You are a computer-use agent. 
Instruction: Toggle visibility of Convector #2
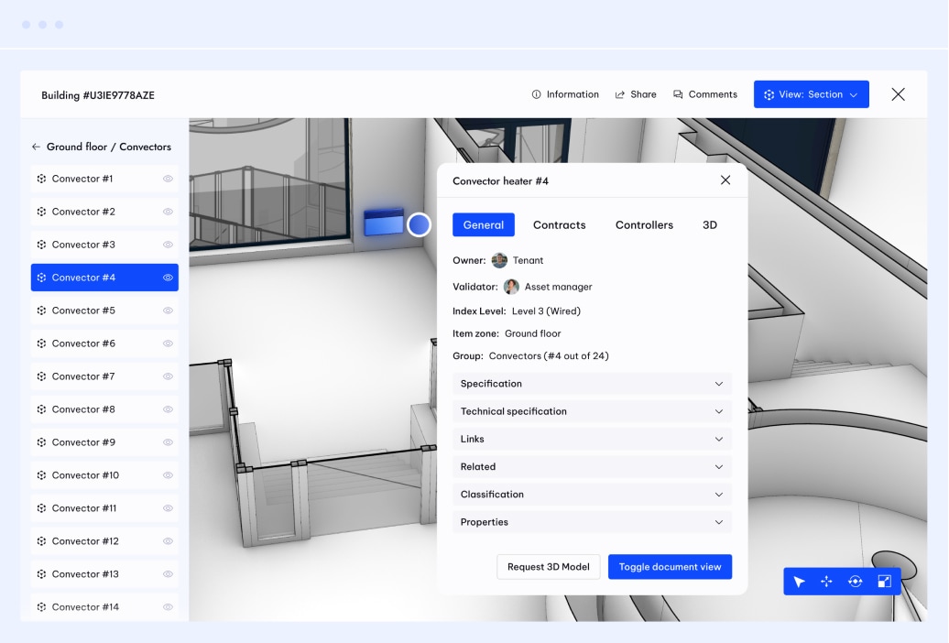click(169, 212)
